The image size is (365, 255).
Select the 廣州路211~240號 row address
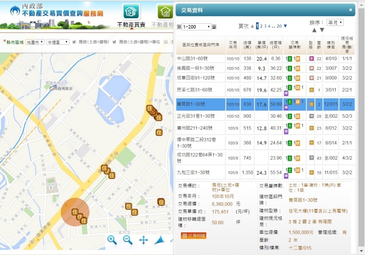pyautogui.click(x=196, y=128)
